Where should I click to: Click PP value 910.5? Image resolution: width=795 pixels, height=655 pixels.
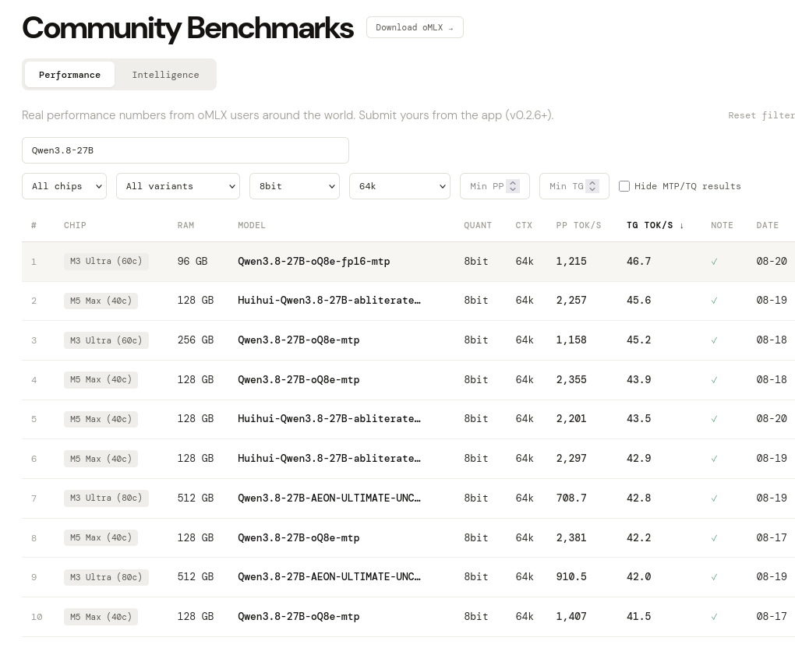point(571,576)
